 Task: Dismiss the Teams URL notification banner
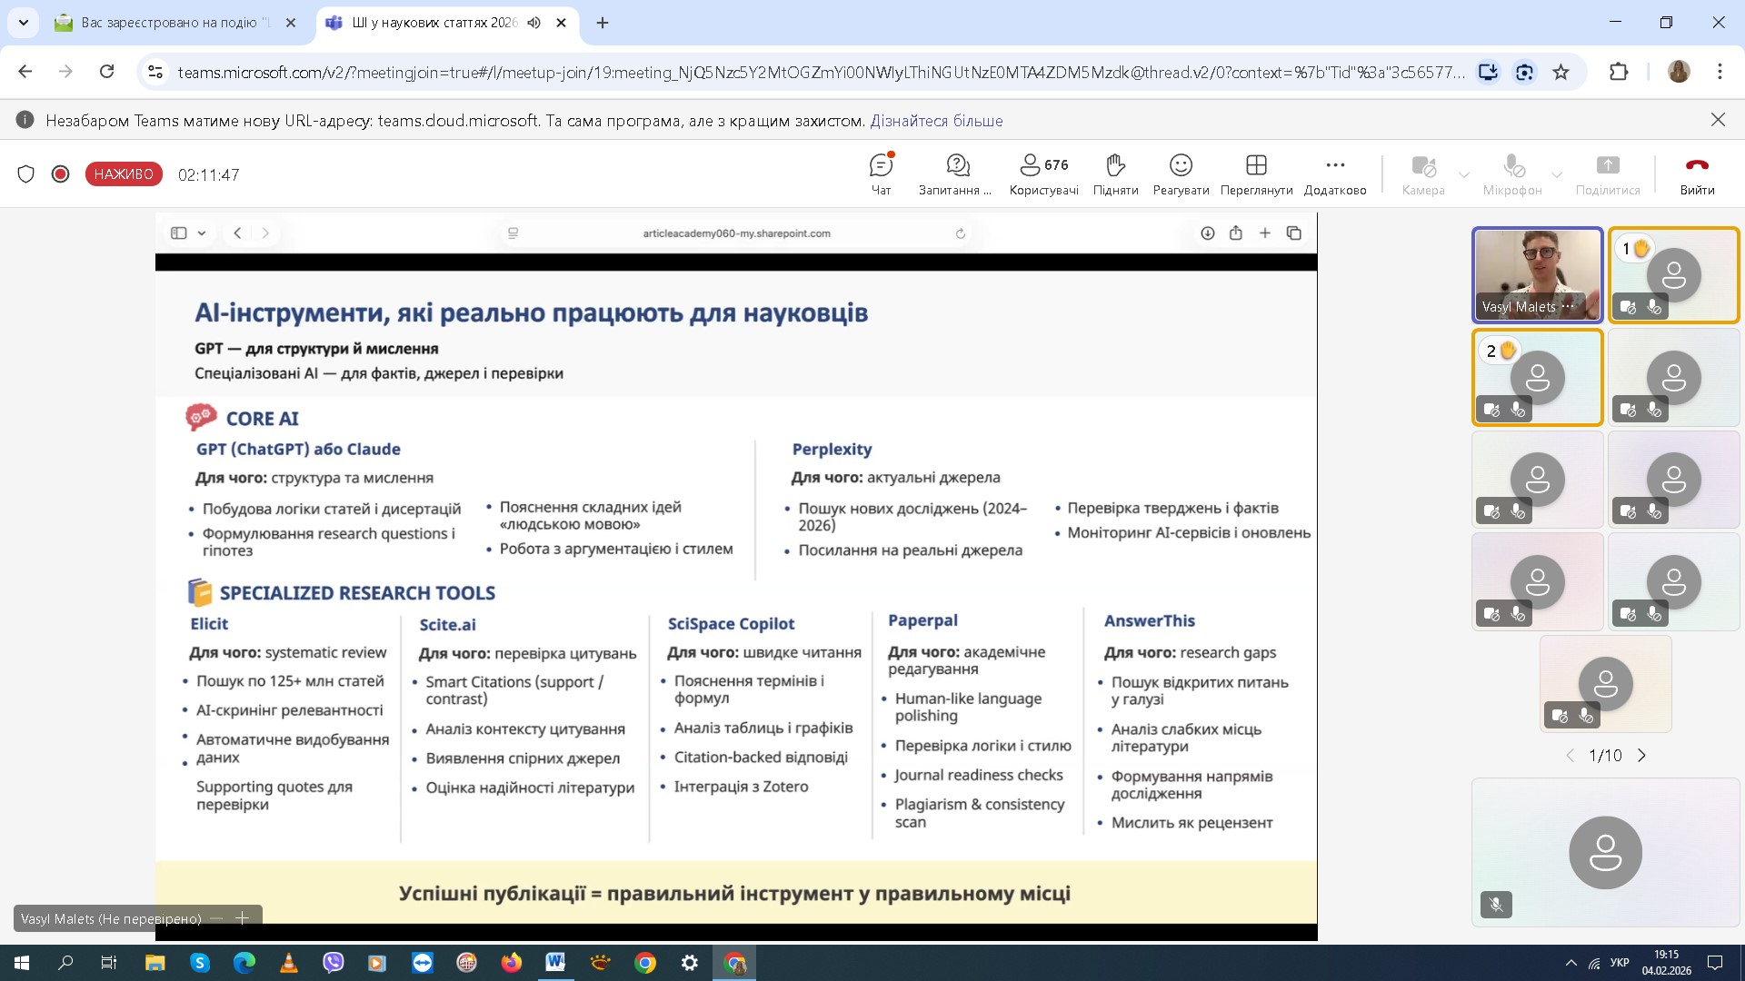[x=1718, y=120]
